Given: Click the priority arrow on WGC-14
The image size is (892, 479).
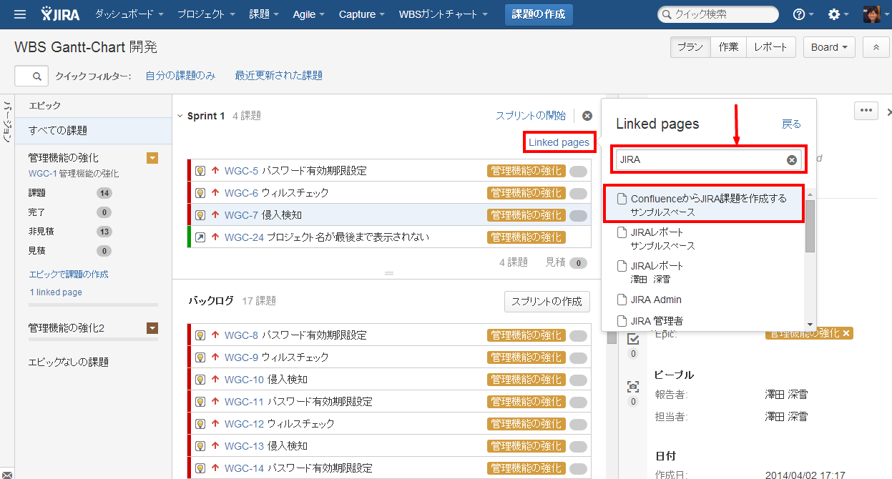Looking at the screenshot, I should pos(215,468).
